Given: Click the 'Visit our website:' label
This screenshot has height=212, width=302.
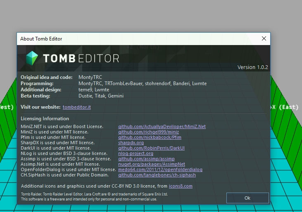Looking at the screenshot, I should click(x=40, y=107).
